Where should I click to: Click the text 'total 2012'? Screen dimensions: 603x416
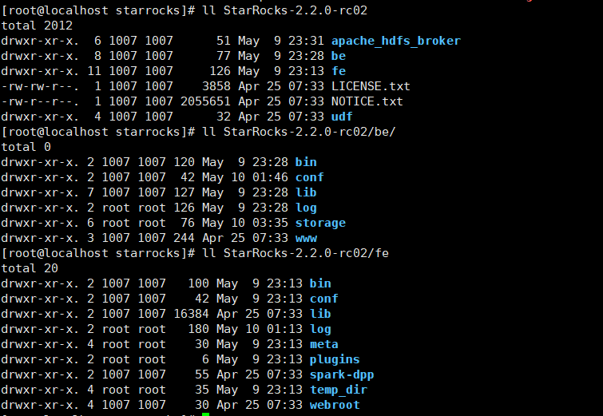(x=37, y=26)
